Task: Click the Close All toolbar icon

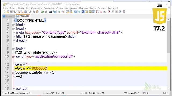Action: click(22, 12)
